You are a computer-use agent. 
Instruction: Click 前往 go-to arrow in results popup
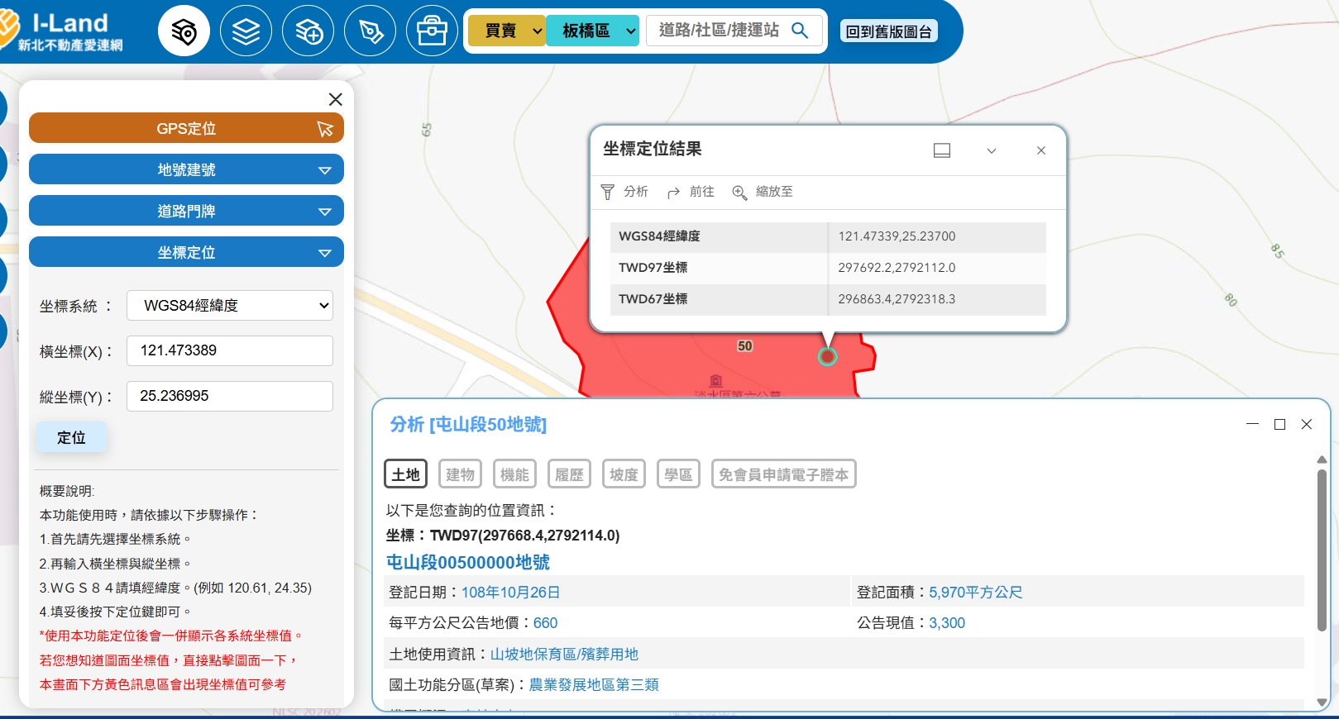click(x=674, y=192)
